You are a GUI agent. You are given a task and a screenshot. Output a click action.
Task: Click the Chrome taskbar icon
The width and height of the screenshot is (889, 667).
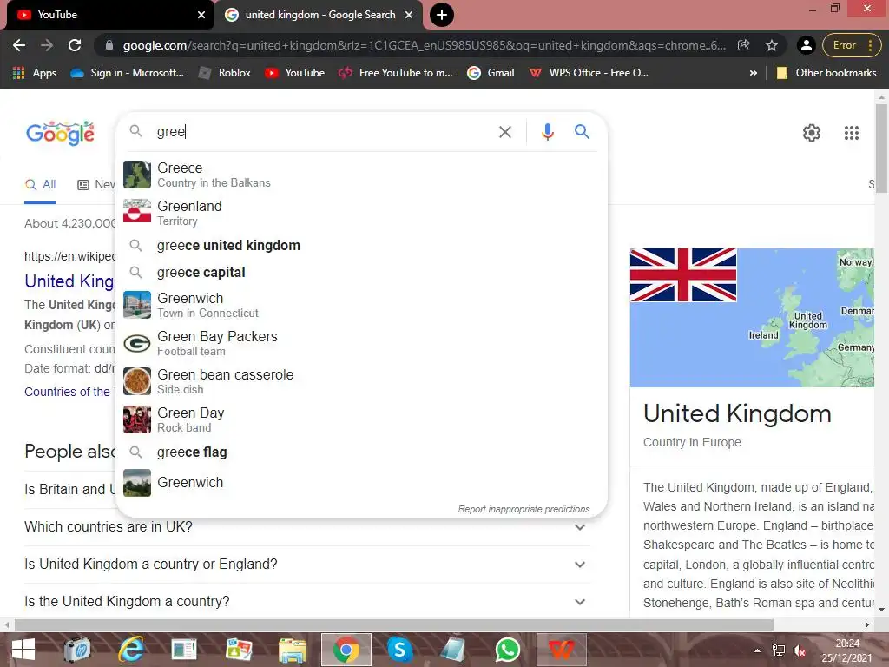point(346,650)
